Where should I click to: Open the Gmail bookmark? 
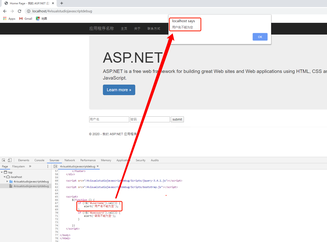coord(26,19)
